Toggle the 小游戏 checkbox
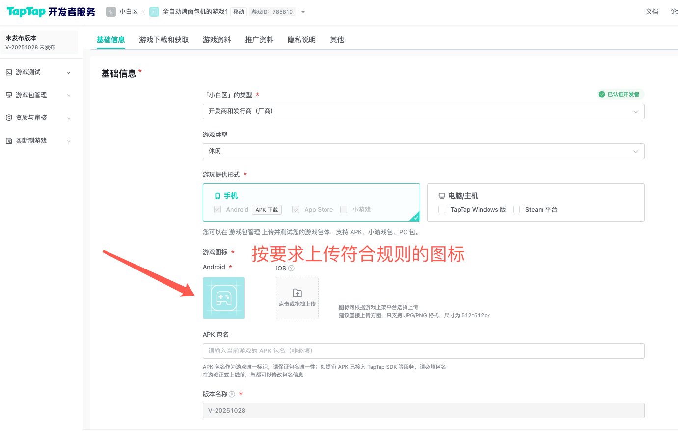Viewport: 678px width, 431px height. point(344,210)
